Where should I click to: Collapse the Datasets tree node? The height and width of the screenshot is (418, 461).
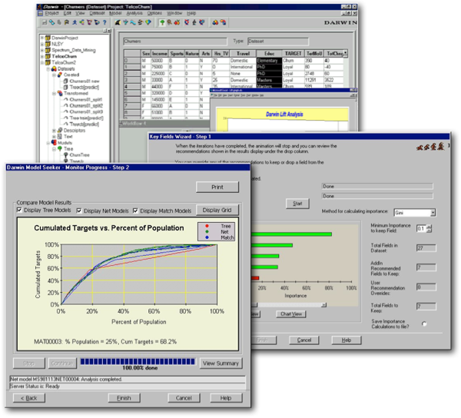tap(48, 69)
